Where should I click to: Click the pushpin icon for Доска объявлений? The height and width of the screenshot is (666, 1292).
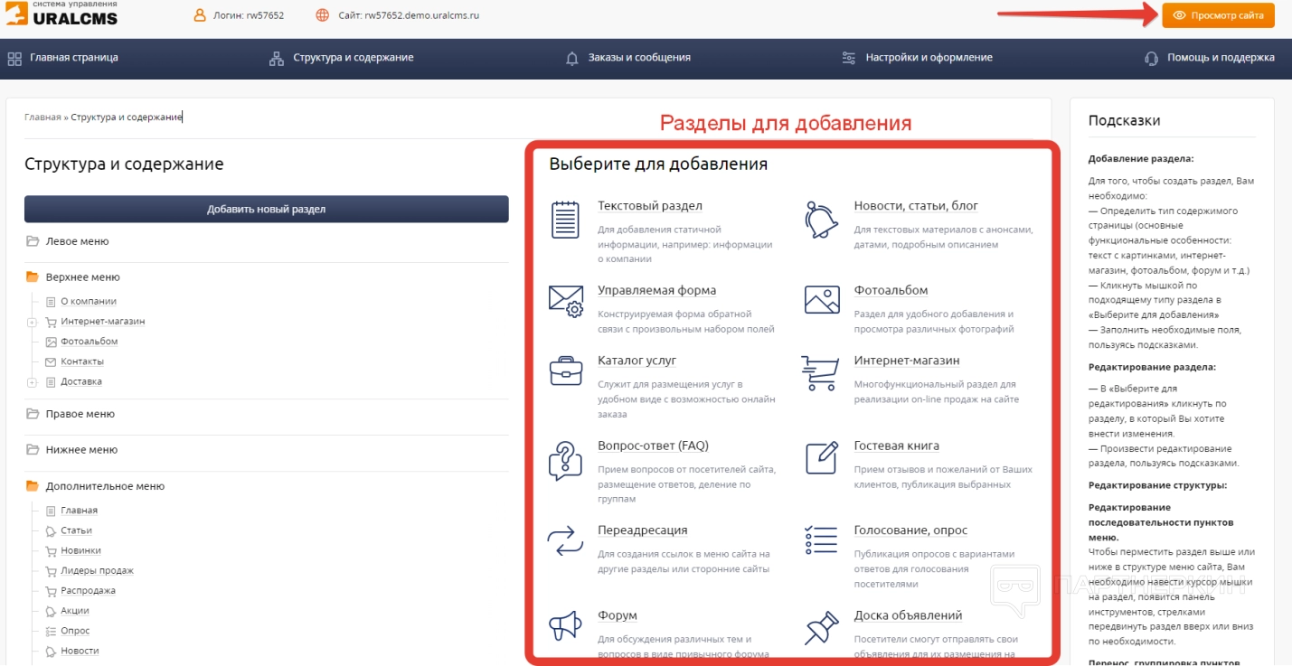(x=821, y=627)
